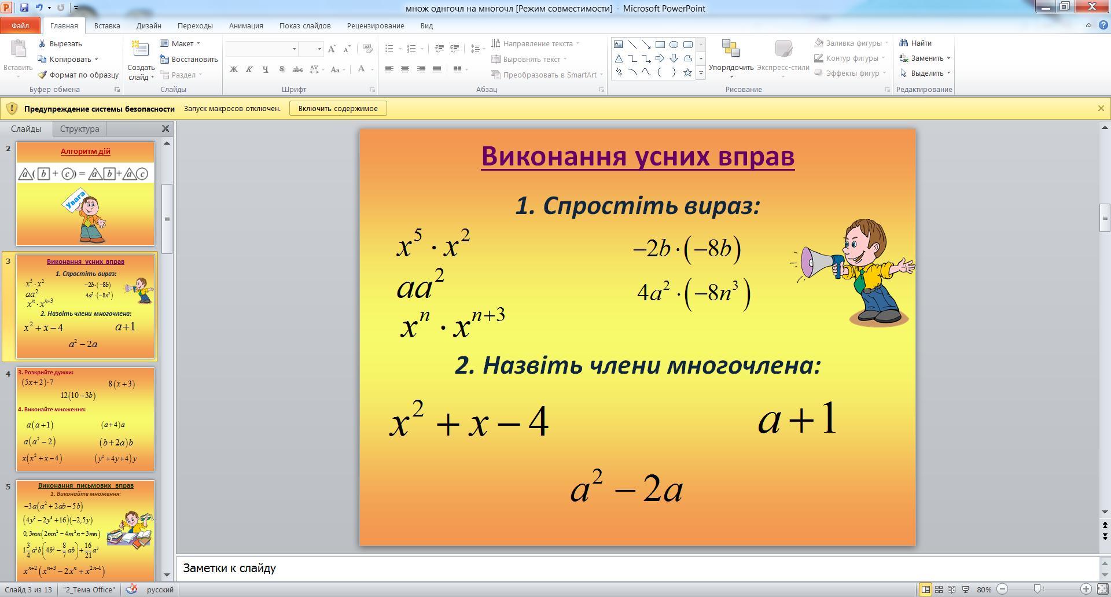This screenshot has height=597, width=1111.
Task: Click the Восстановить reset button
Action: (x=189, y=59)
